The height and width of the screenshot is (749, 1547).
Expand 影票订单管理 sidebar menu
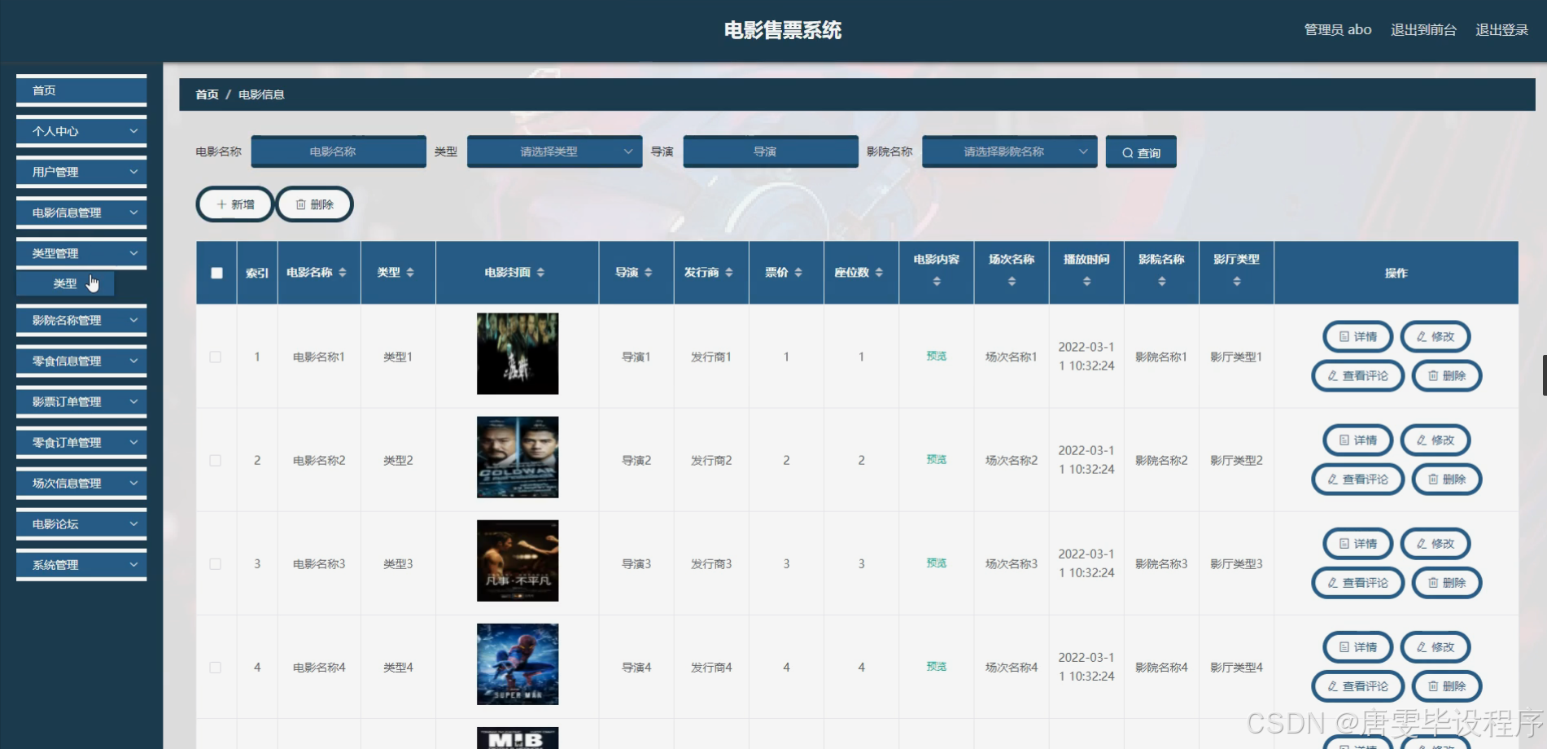(x=81, y=401)
